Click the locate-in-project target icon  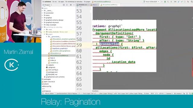(64, 5)
